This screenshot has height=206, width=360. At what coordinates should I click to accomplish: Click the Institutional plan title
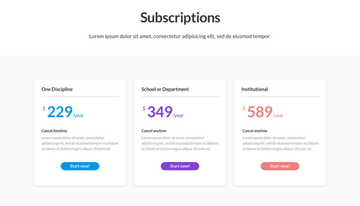pos(255,89)
